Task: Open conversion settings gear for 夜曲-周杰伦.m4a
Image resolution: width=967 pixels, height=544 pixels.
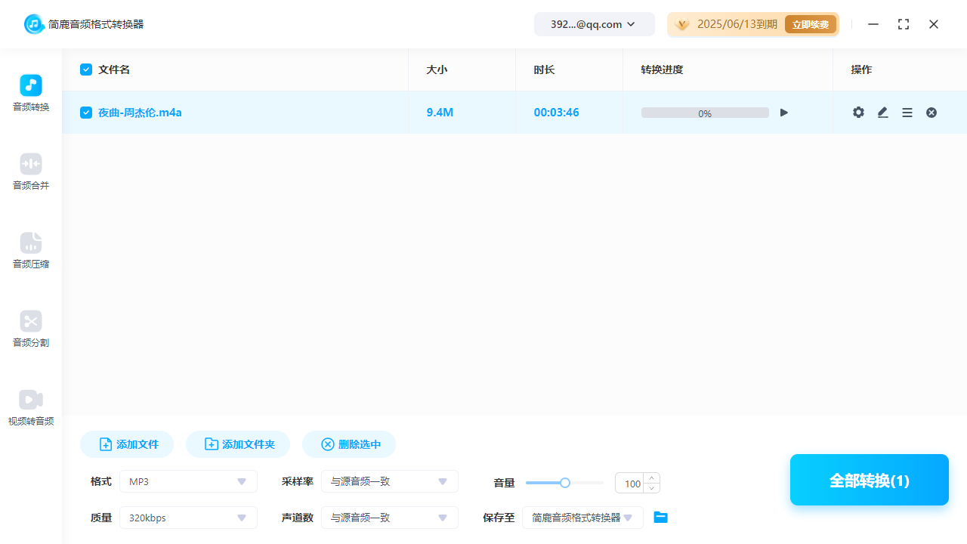Action: (x=858, y=112)
